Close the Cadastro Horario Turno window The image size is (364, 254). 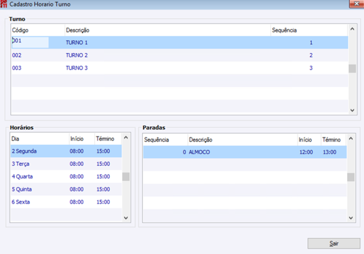pos(357,4)
